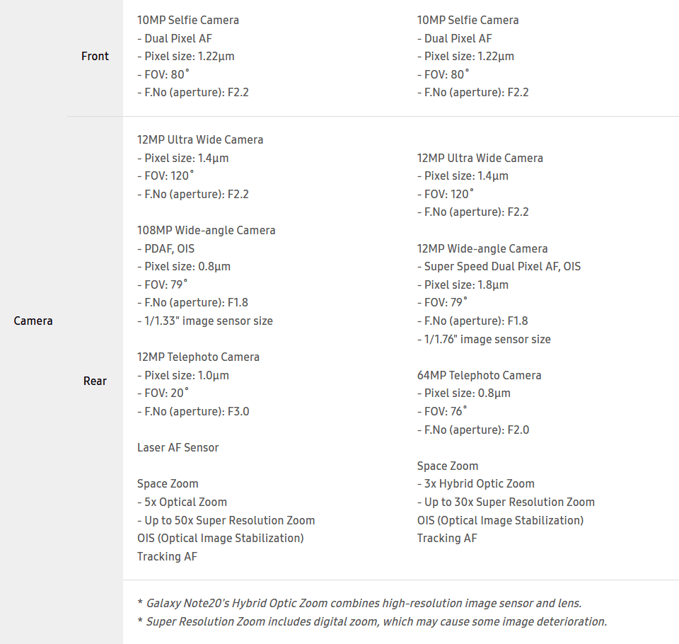The height and width of the screenshot is (644, 679).
Task: Click the 5x Optical Zoom line
Action: (x=182, y=502)
